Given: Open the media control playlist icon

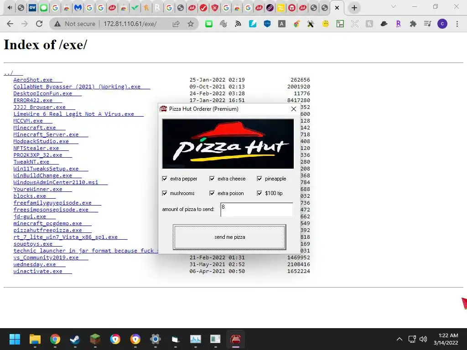Looking at the screenshot, I should [427, 24].
